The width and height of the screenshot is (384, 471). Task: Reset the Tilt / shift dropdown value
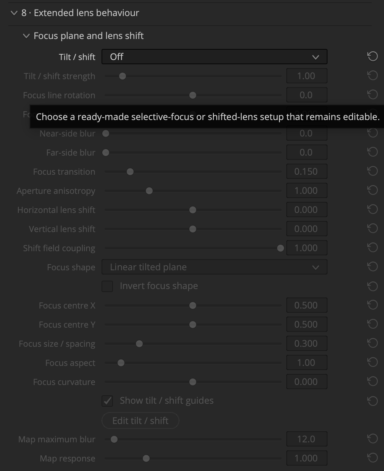click(373, 57)
